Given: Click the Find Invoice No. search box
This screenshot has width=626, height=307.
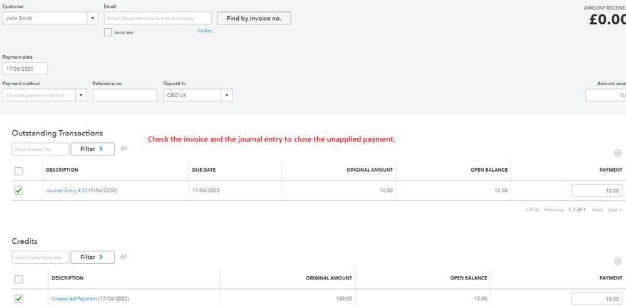Looking at the screenshot, I should (40, 149).
